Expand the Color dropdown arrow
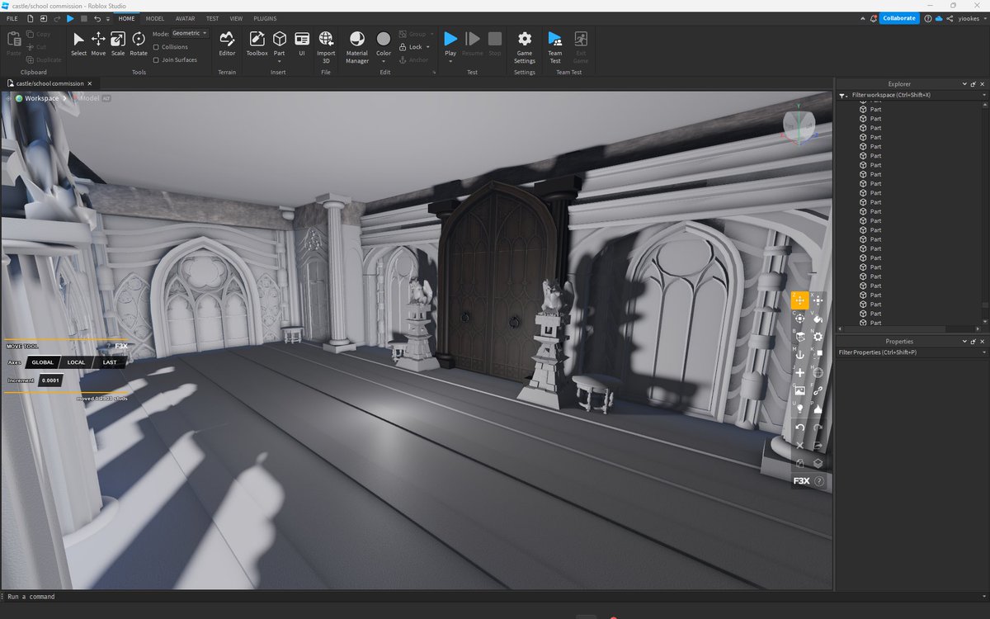This screenshot has height=619, width=990. (x=384, y=60)
